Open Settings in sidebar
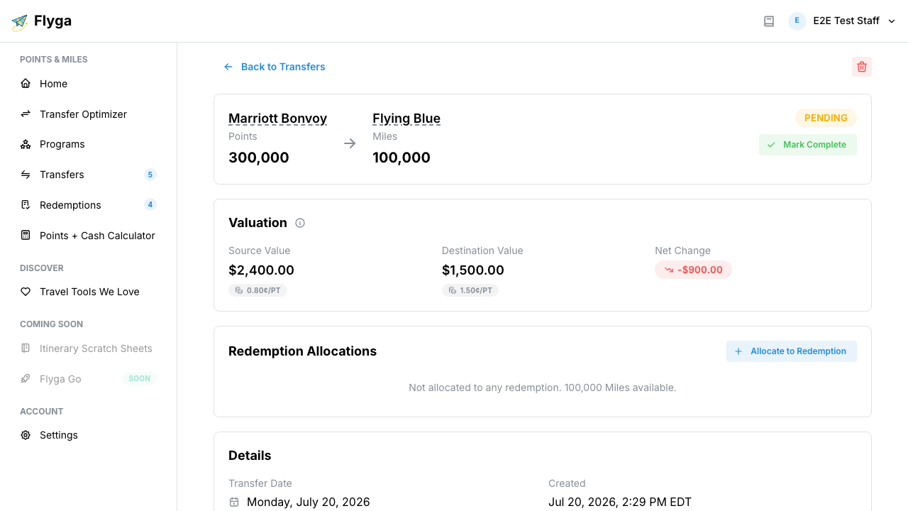Screen dimensions: 908x511 click(x=88, y=435)
